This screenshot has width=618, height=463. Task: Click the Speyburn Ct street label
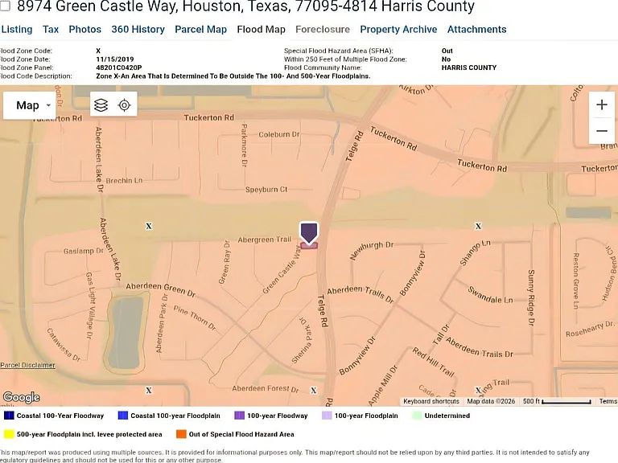[x=266, y=190]
